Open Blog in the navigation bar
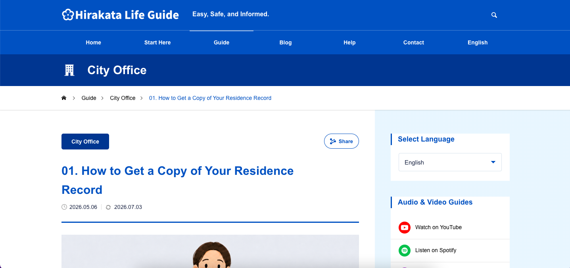 (286, 42)
